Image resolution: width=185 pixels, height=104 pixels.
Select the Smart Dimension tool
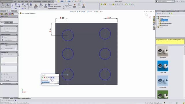[8, 5]
